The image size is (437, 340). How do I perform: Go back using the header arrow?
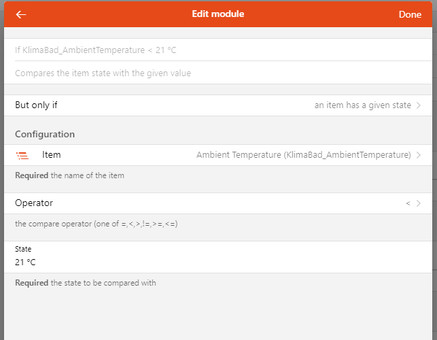click(21, 14)
